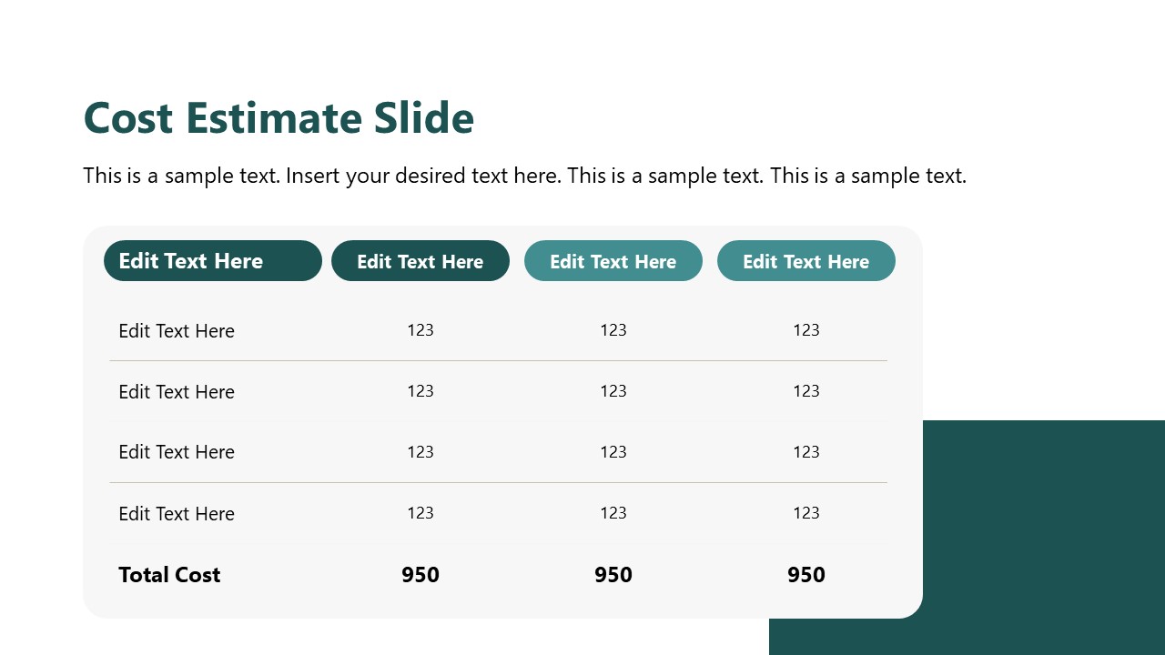This screenshot has width=1165, height=655.
Task: Click the first row's 123 in second column
Action: [x=420, y=330]
